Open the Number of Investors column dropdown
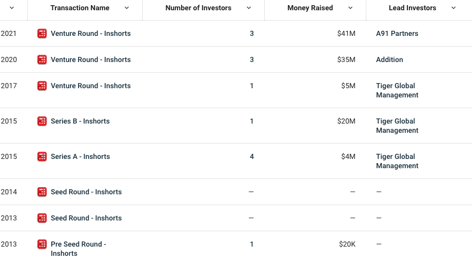472x263 pixels. pos(249,8)
